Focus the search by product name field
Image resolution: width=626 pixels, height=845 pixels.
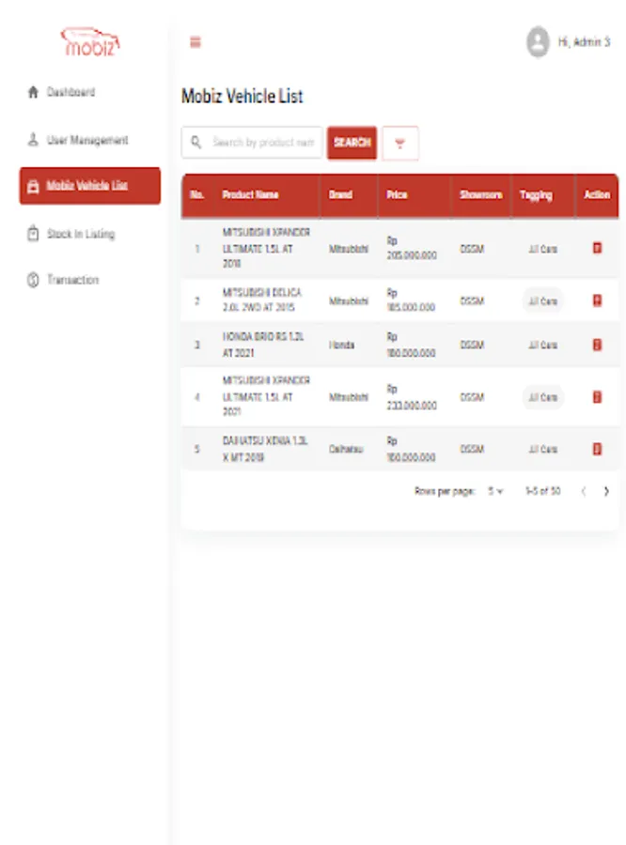[x=252, y=143]
